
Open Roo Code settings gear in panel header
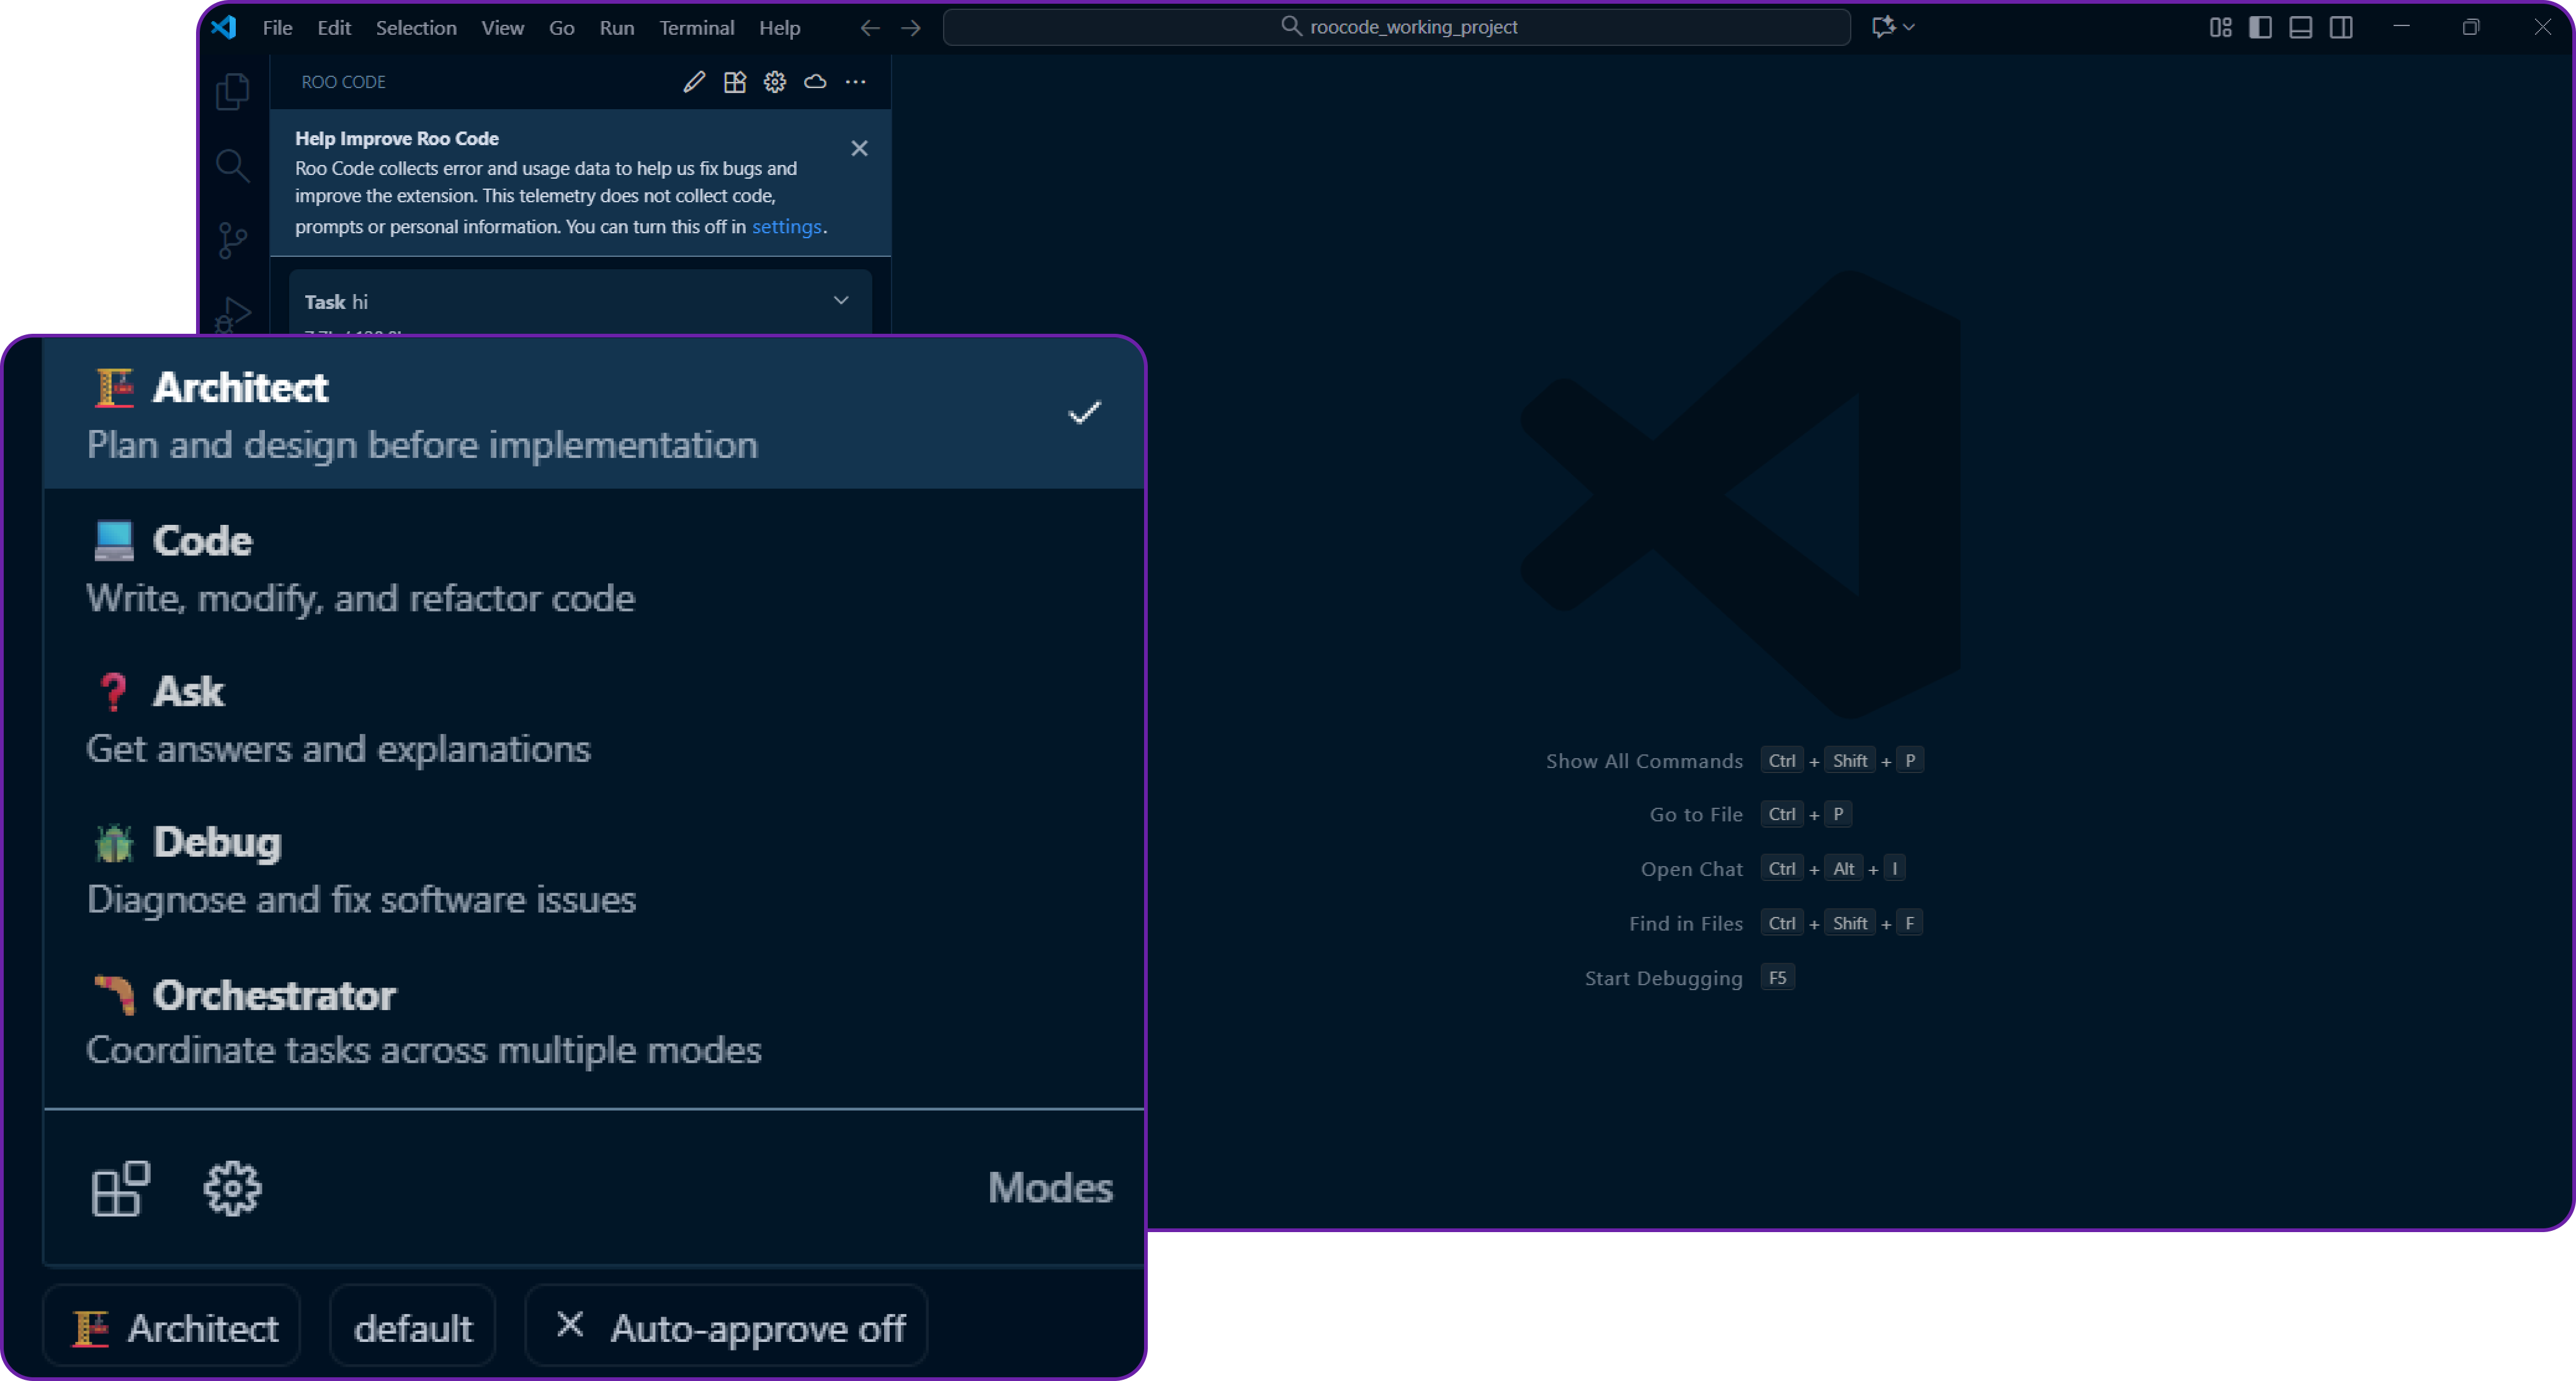(775, 82)
